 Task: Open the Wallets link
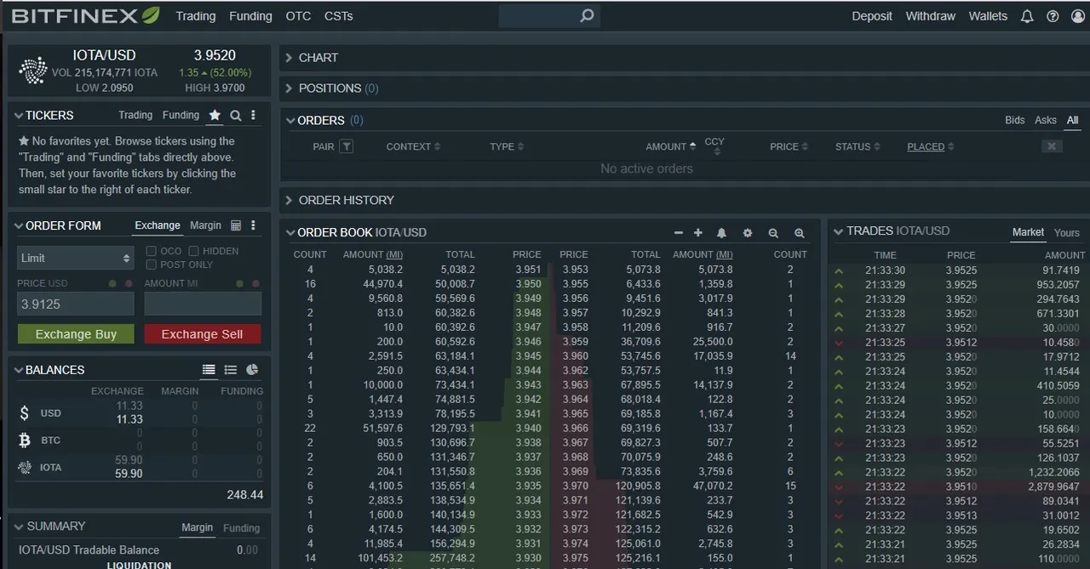[x=988, y=16]
